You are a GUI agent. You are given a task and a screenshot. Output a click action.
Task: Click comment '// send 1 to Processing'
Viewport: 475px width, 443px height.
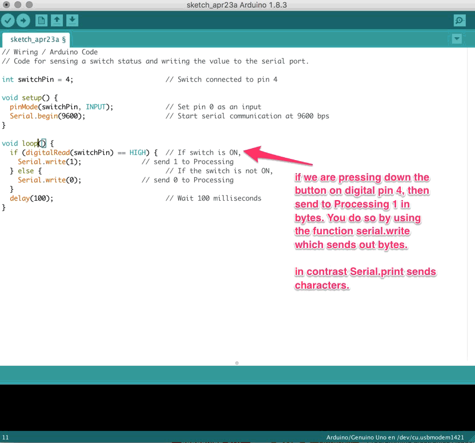187,162
